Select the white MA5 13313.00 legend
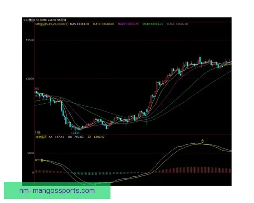 (x=80, y=24)
